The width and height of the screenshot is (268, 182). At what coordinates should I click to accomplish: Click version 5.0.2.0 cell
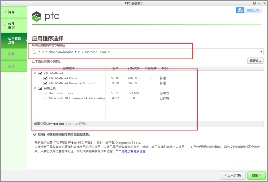pyautogui.click(x=116, y=93)
